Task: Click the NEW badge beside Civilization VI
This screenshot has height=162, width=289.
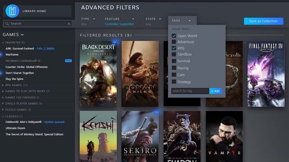Action: pos(68,61)
